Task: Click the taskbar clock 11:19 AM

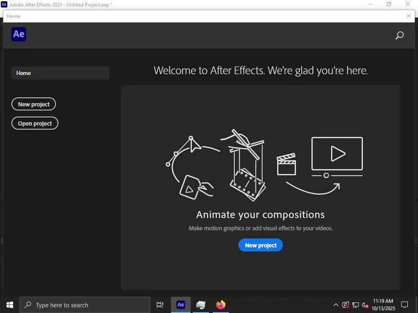Action: click(x=383, y=301)
